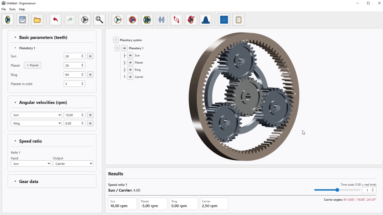Hide the Planet gear using eye icon

pyautogui.click(x=130, y=62)
